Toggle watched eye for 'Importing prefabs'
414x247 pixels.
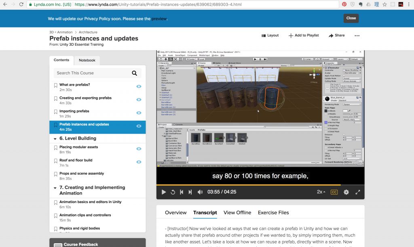click(139, 113)
